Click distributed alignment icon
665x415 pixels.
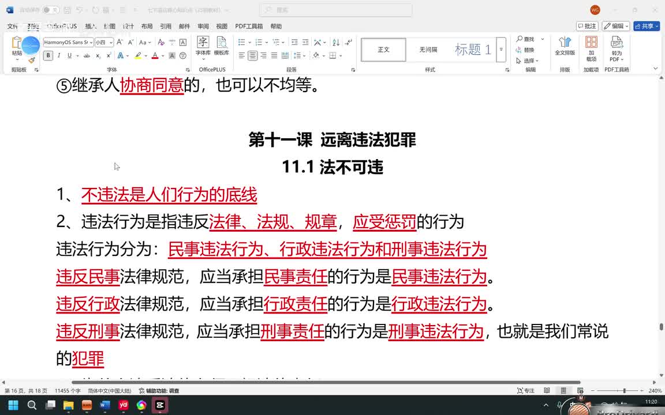(x=285, y=55)
